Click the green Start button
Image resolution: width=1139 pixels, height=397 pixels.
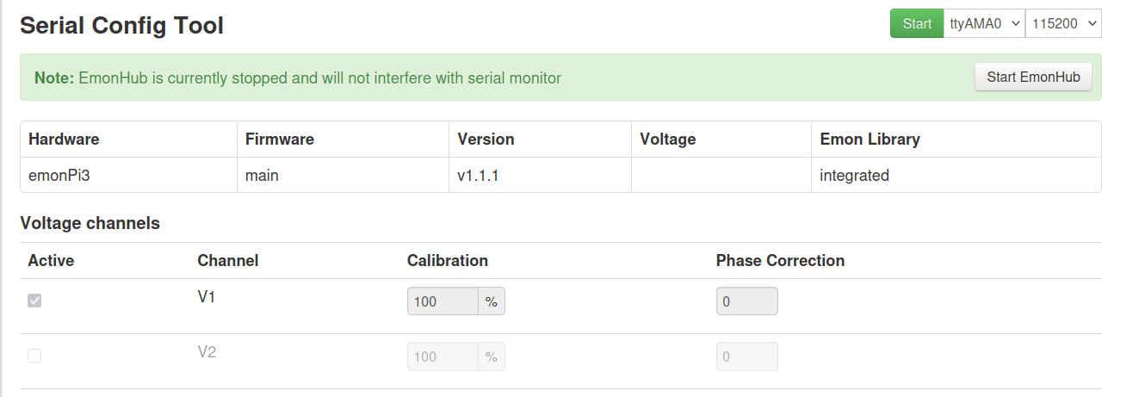[x=917, y=23]
